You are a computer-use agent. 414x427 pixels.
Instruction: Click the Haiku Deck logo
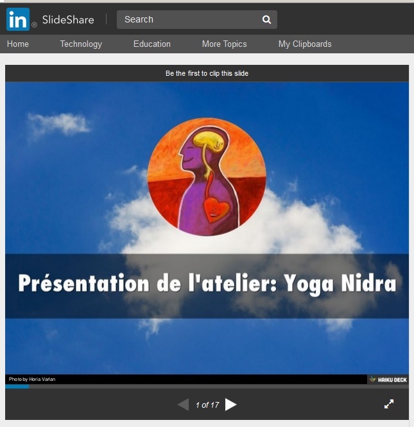pyautogui.click(x=388, y=379)
